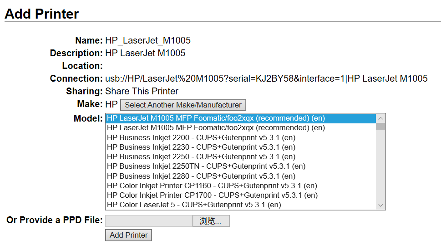
Task: Choose HP Business Inkjet 2200 Gutenprint model
Action: point(241,138)
